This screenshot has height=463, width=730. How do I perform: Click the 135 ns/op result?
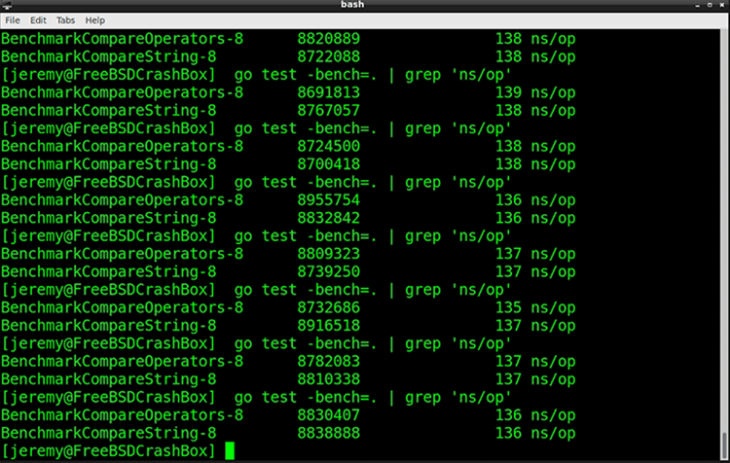(535, 307)
